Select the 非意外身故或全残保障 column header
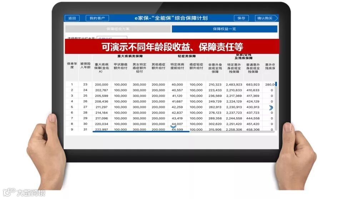This screenshot has height=199, width=345. (x=215, y=68)
